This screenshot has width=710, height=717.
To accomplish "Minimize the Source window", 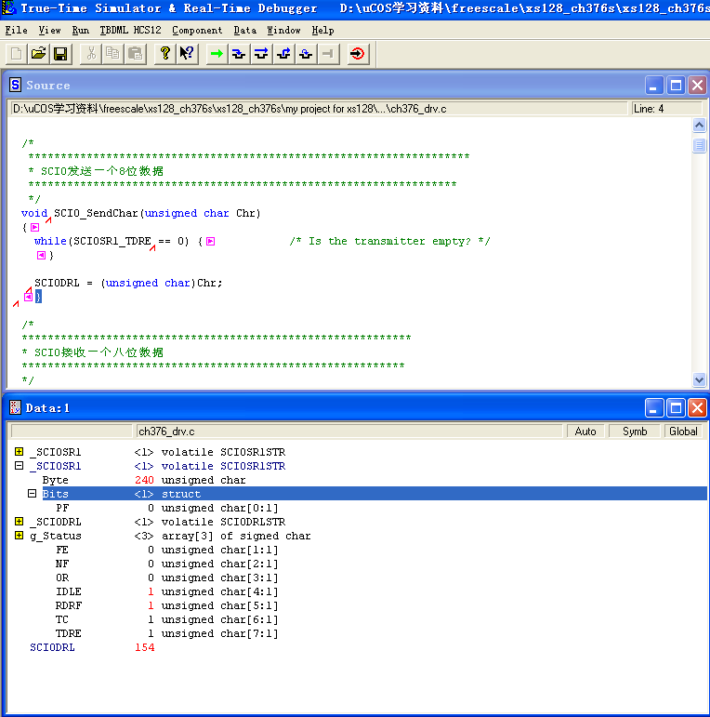I will [654, 85].
